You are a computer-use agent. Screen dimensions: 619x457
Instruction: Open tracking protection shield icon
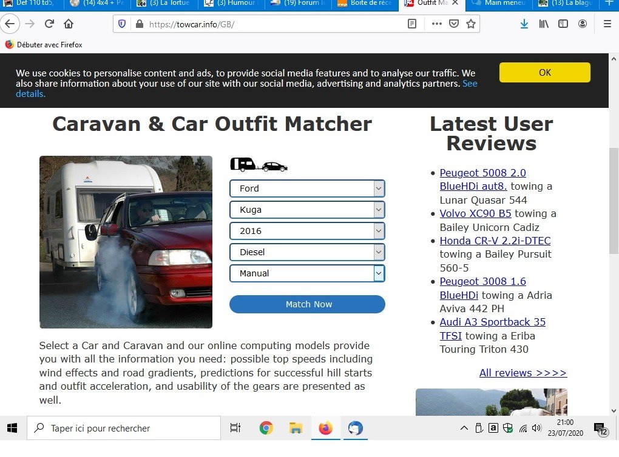(x=122, y=24)
